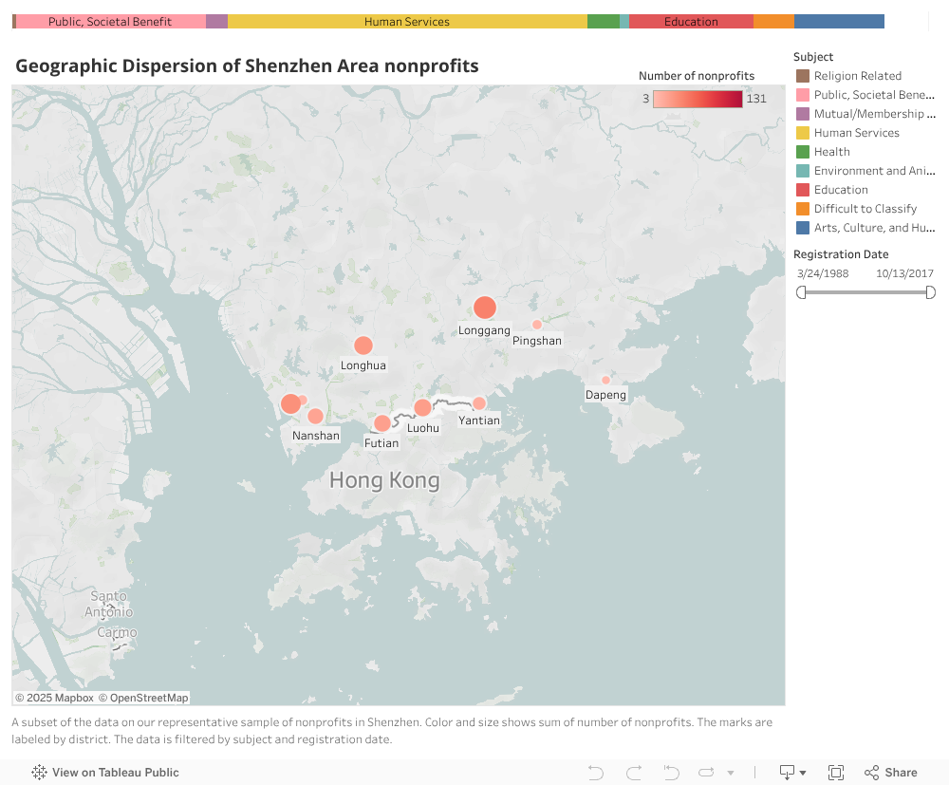Image resolution: width=949 pixels, height=785 pixels.
Task: Click the Longgang district circle mark
Action: 485,308
